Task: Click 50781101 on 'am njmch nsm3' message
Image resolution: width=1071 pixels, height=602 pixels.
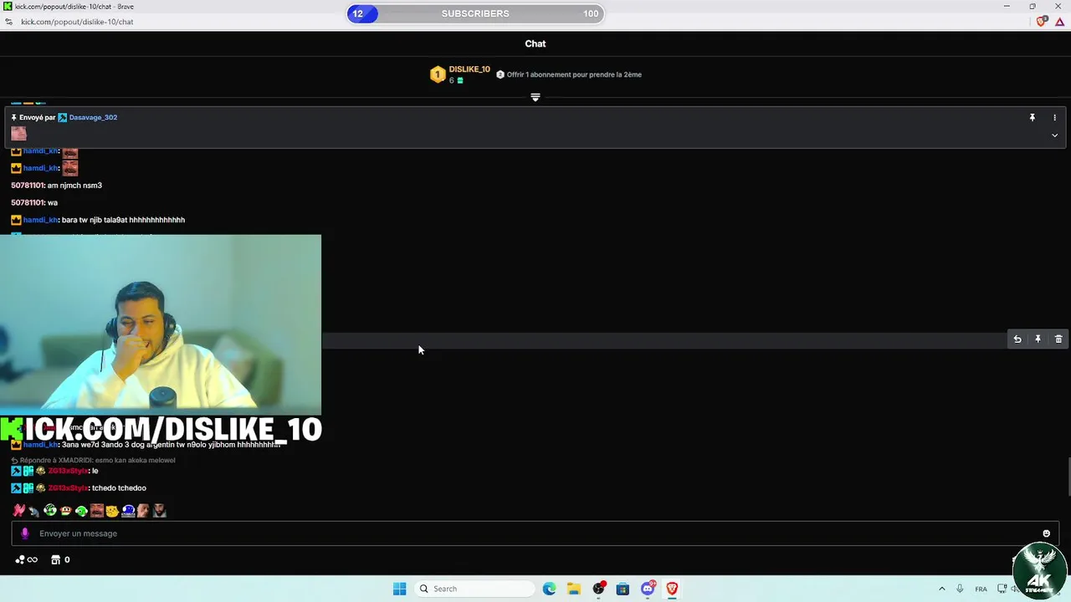Action: pos(28,186)
